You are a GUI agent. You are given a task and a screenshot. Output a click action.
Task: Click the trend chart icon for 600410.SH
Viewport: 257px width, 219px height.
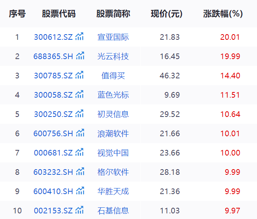coord(80,191)
